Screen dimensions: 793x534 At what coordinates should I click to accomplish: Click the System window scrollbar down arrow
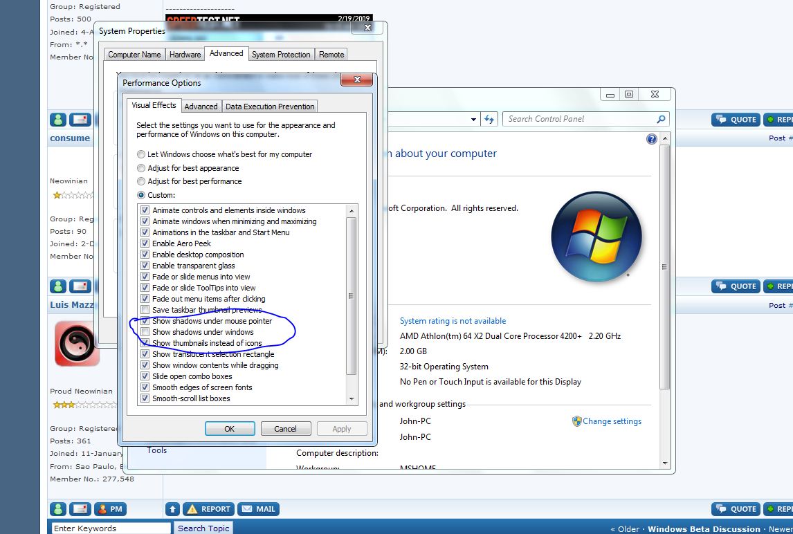[664, 463]
